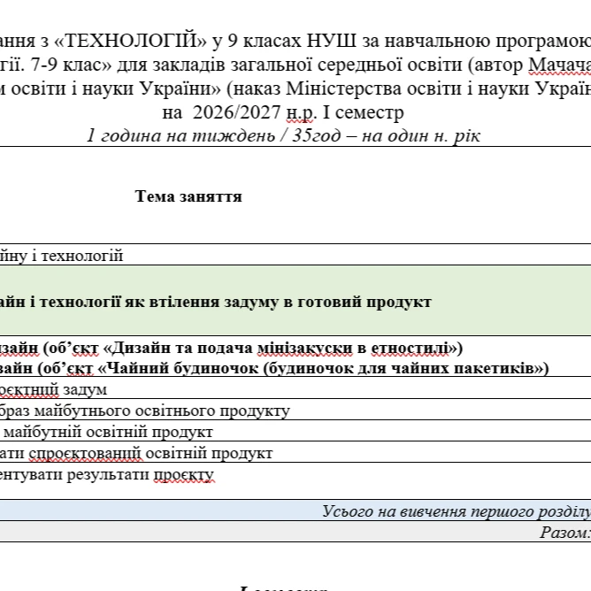This screenshot has height=591, width=591.
Task: Click the grey row 'Разом:'
Action: click(295, 533)
